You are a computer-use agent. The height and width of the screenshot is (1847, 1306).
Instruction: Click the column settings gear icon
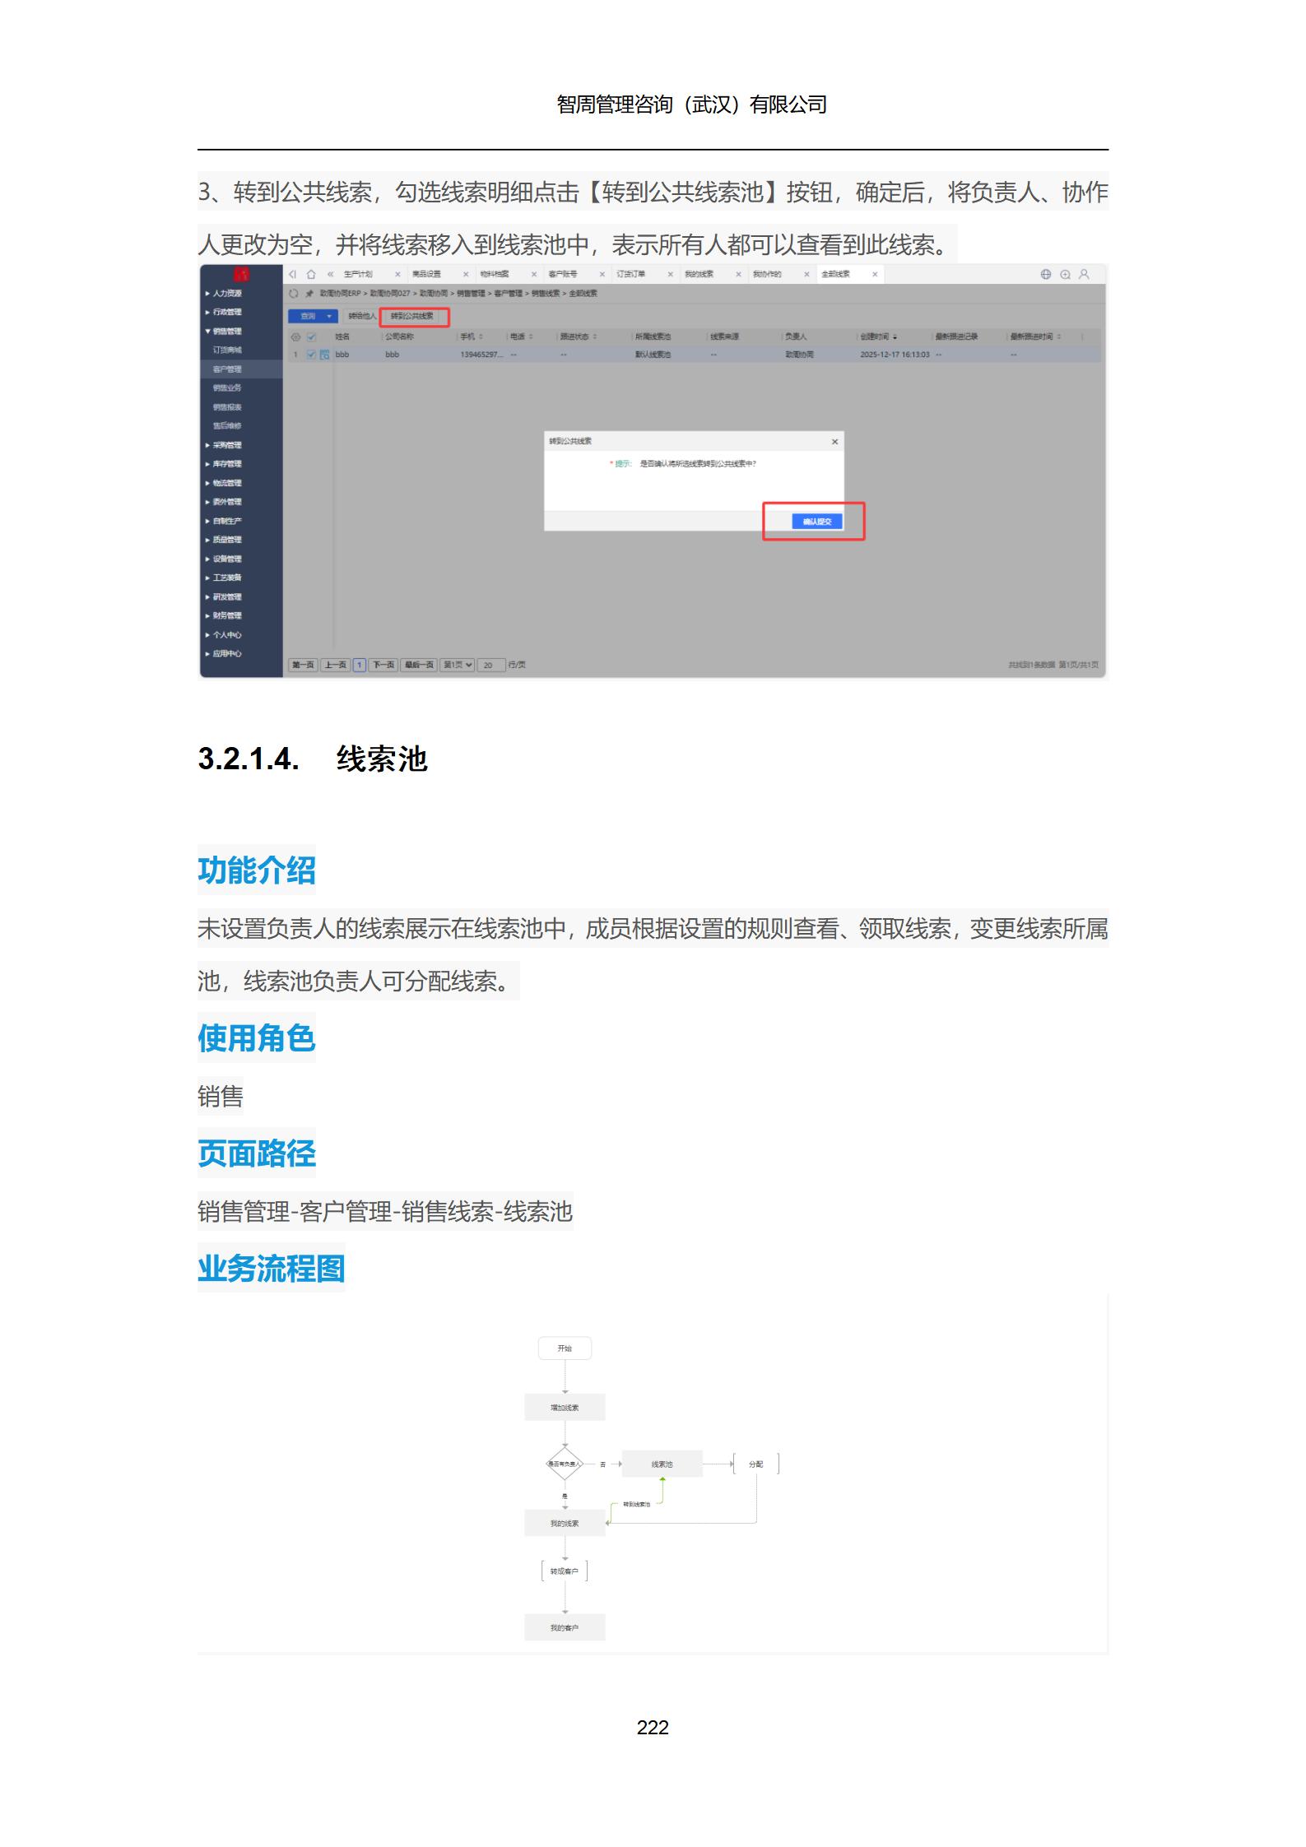(296, 336)
